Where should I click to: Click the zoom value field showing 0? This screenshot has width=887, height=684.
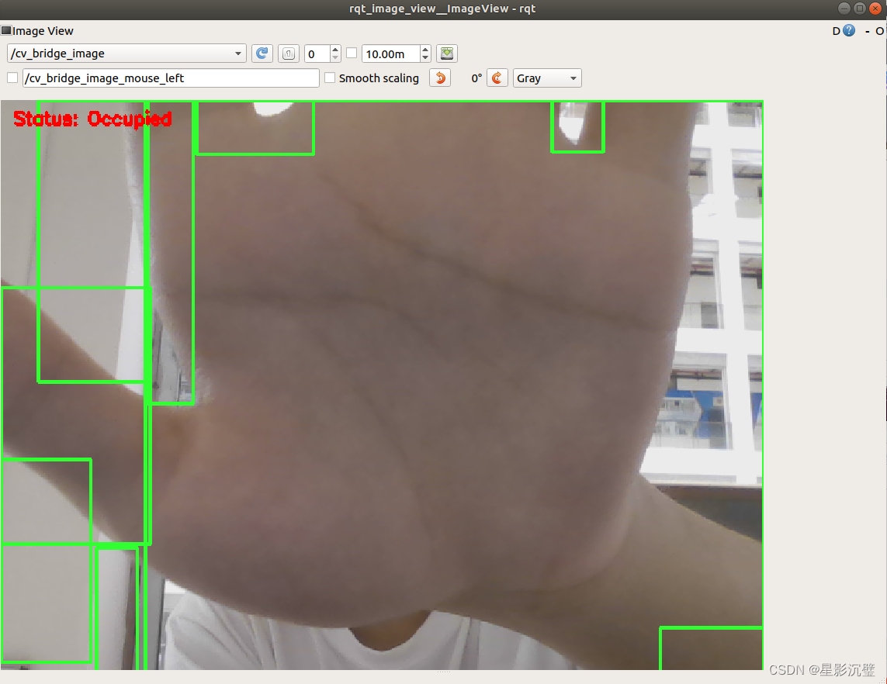coord(317,54)
